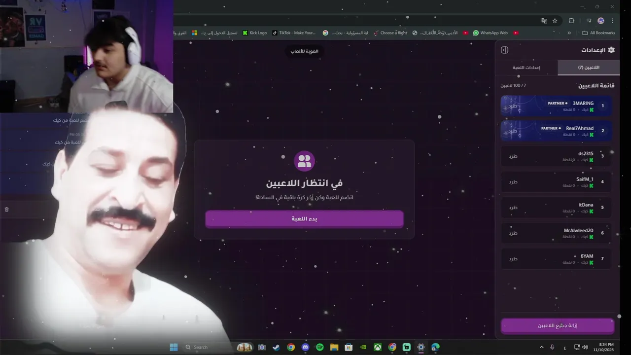The height and width of the screenshot is (355, 631).
Task: Click the translate page icon in address bar
Action: (544, 21)
